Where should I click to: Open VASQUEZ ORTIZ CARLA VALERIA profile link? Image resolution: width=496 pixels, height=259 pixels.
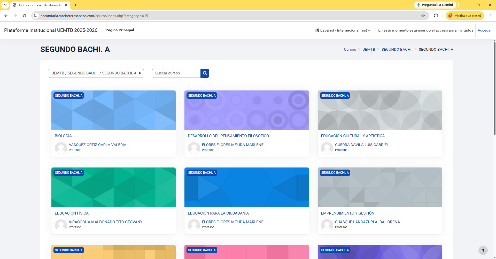click(x=98, y=145)
